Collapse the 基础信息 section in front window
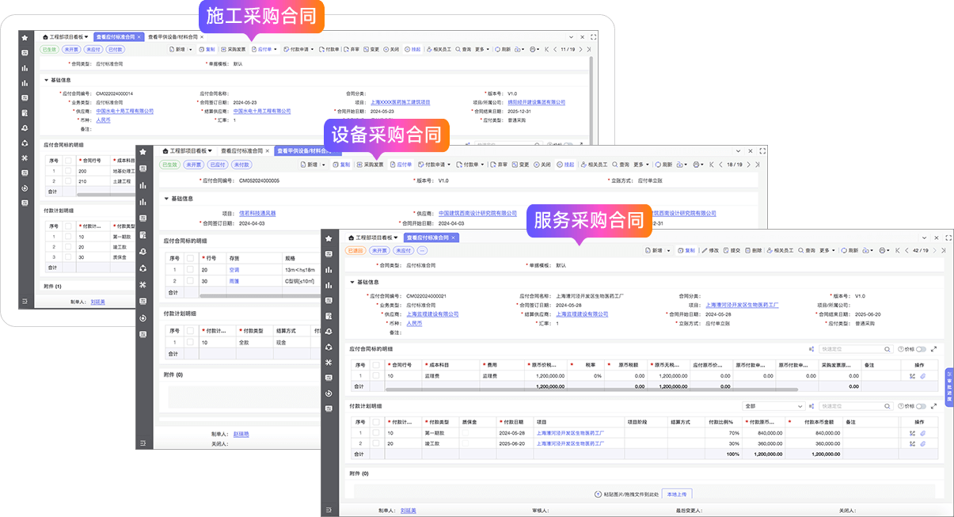 [352, 282]
